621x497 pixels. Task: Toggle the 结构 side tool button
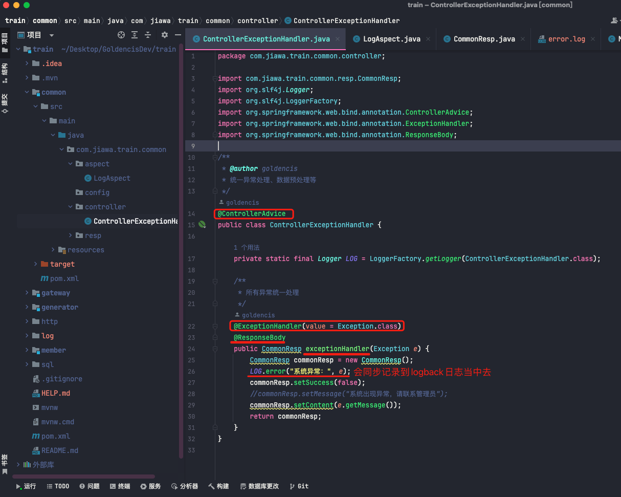(5, 73)
